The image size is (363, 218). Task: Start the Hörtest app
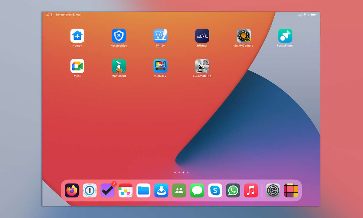click(x=202, y=36)
